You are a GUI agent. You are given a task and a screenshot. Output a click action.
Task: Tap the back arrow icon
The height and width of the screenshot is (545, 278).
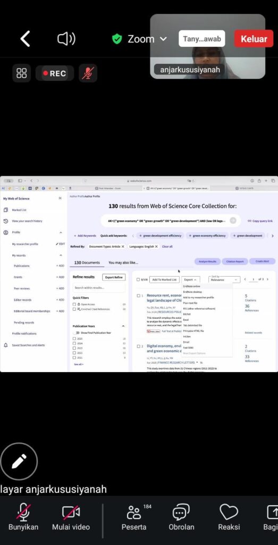pyautogui.click(x=25, y=38)
